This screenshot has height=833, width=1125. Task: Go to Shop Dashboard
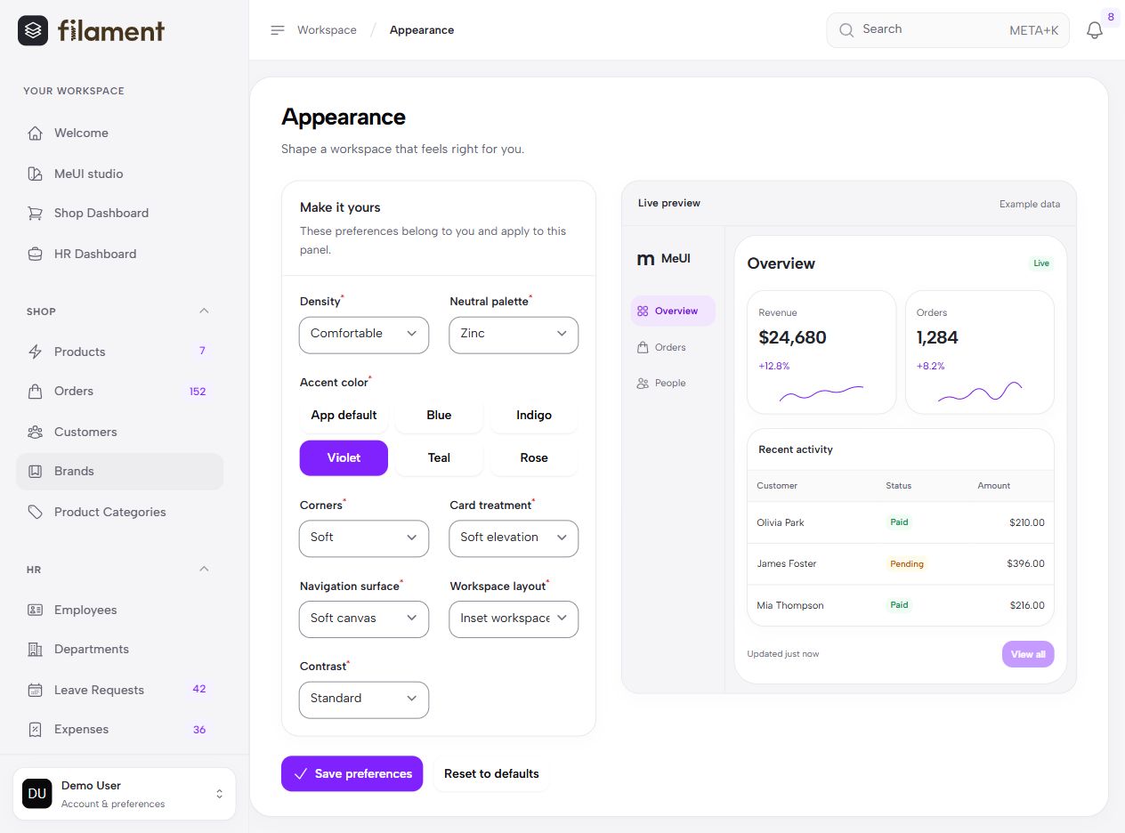click(119, 214)
